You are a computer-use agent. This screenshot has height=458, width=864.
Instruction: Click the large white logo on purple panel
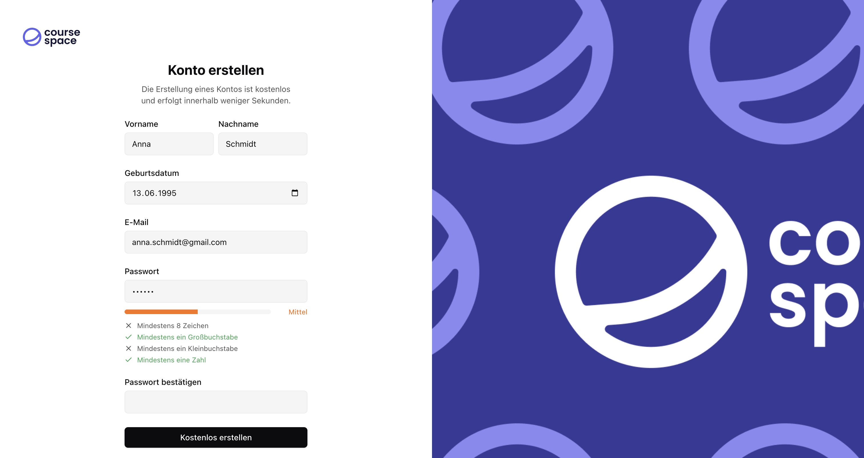651,272
